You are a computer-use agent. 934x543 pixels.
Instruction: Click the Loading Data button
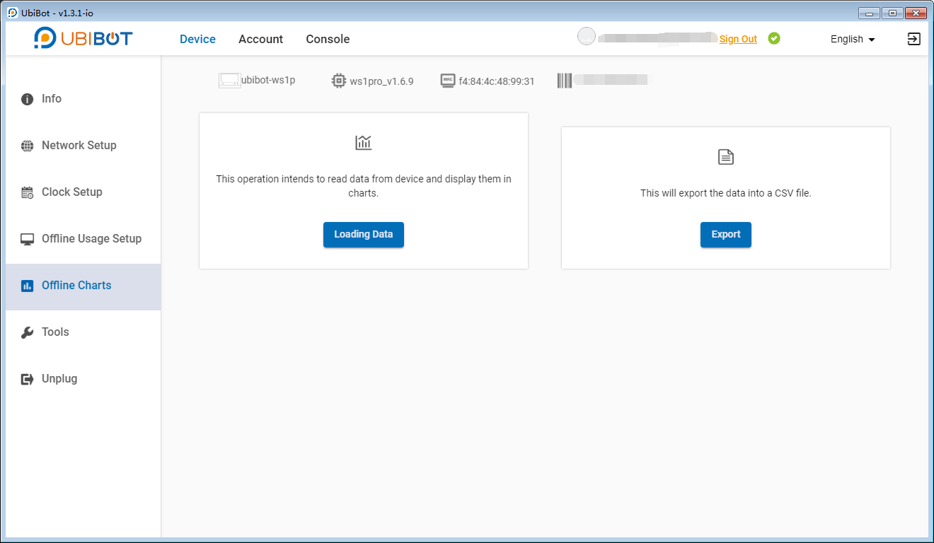tap(364, 235)
